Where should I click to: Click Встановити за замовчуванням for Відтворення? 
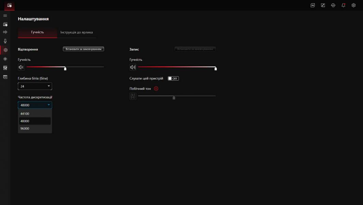[x=84, y=49]
